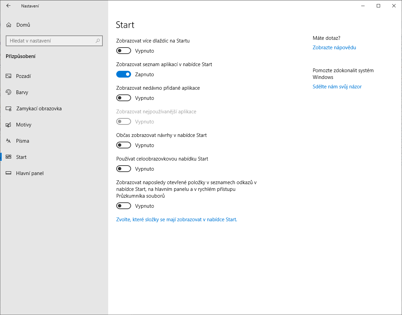Screen dimensions: 402x315
Task: Click the search magnifier icon in settings search
Action: point(98,41)
